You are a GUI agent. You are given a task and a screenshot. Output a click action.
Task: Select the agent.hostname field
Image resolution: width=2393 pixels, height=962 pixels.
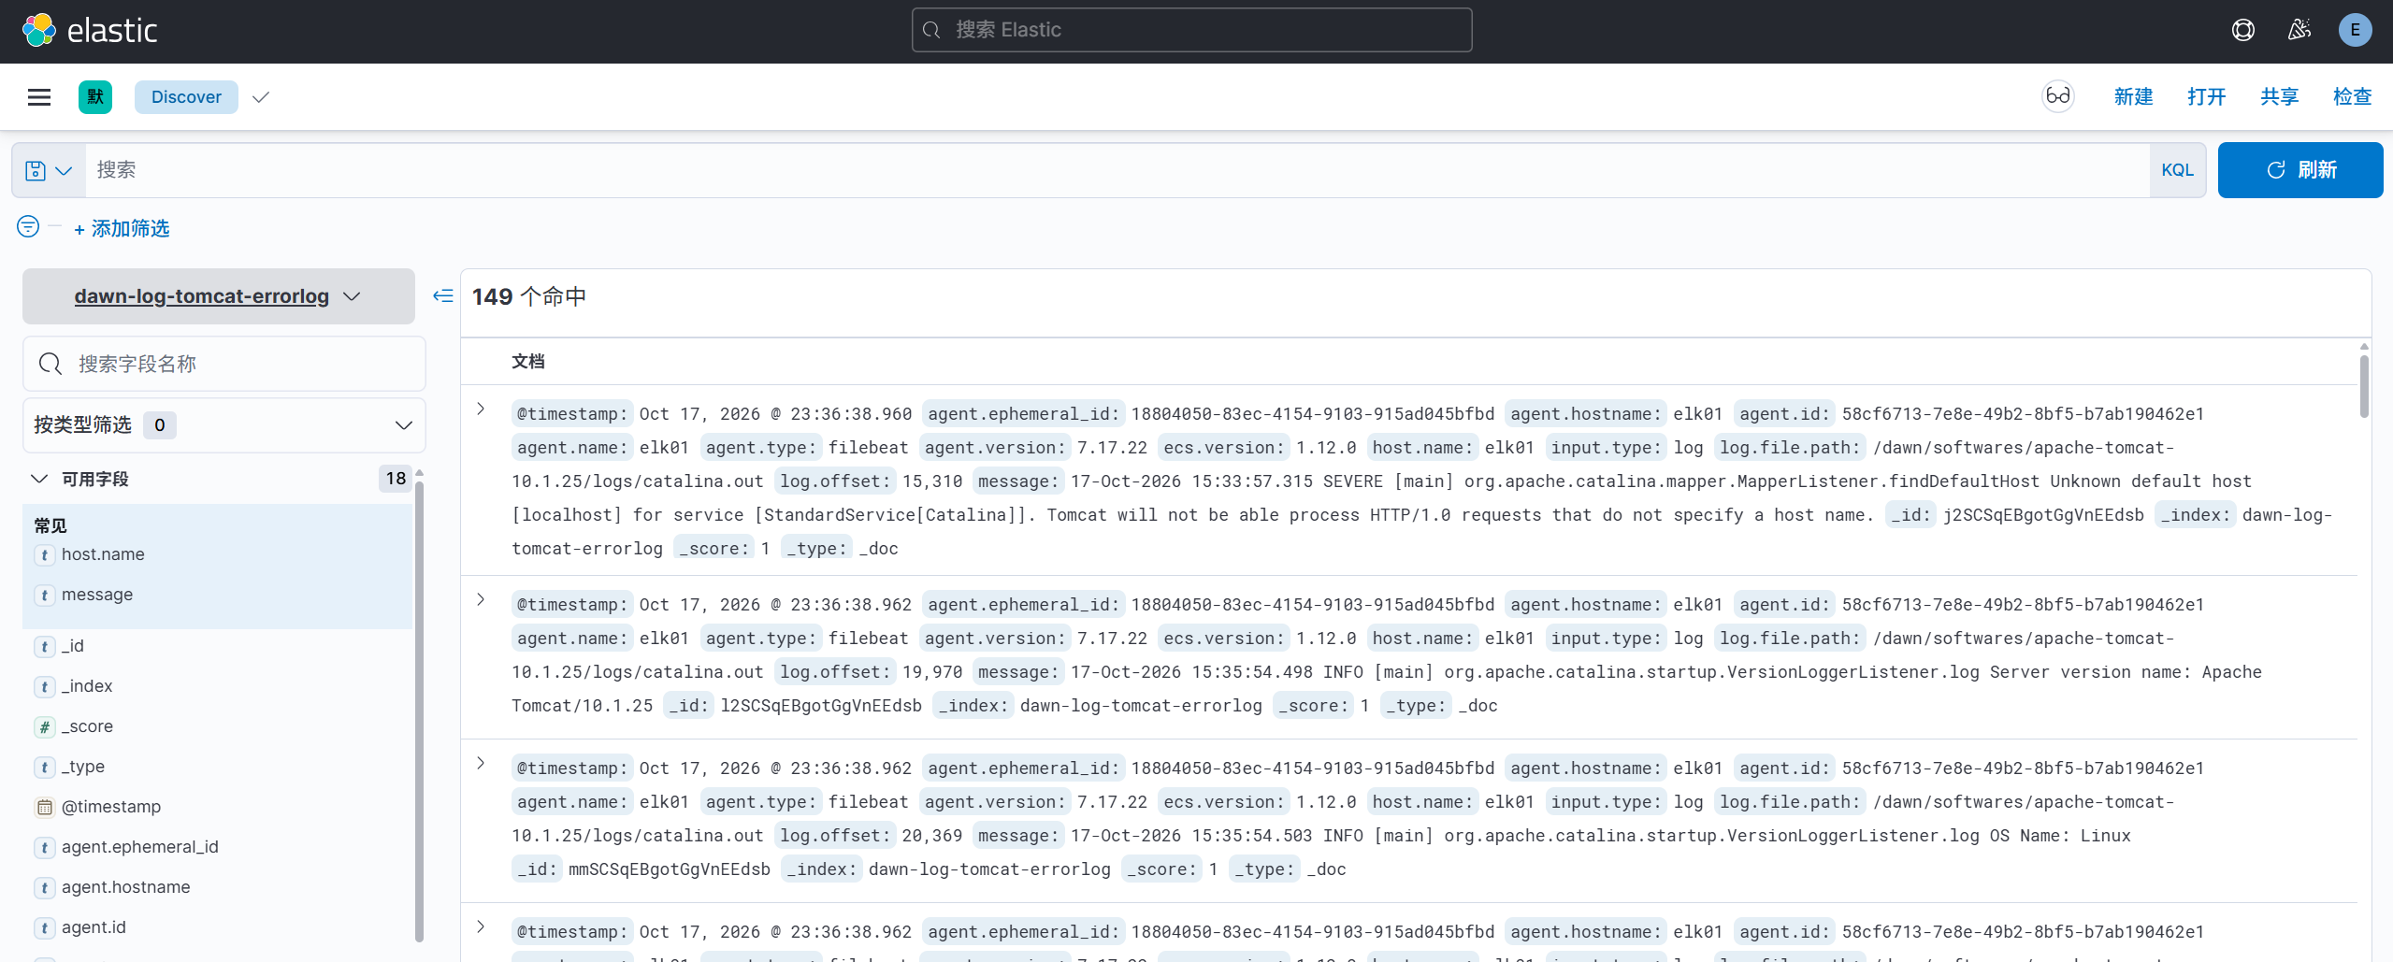click(125, 887)
